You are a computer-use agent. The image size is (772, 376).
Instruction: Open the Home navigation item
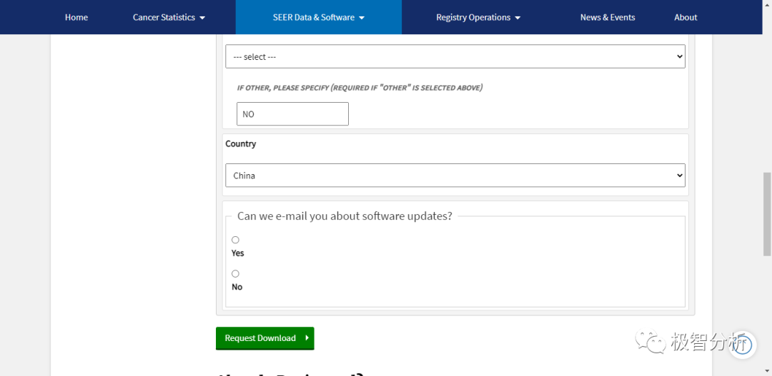pyautogui.click(x=76, y=17)
